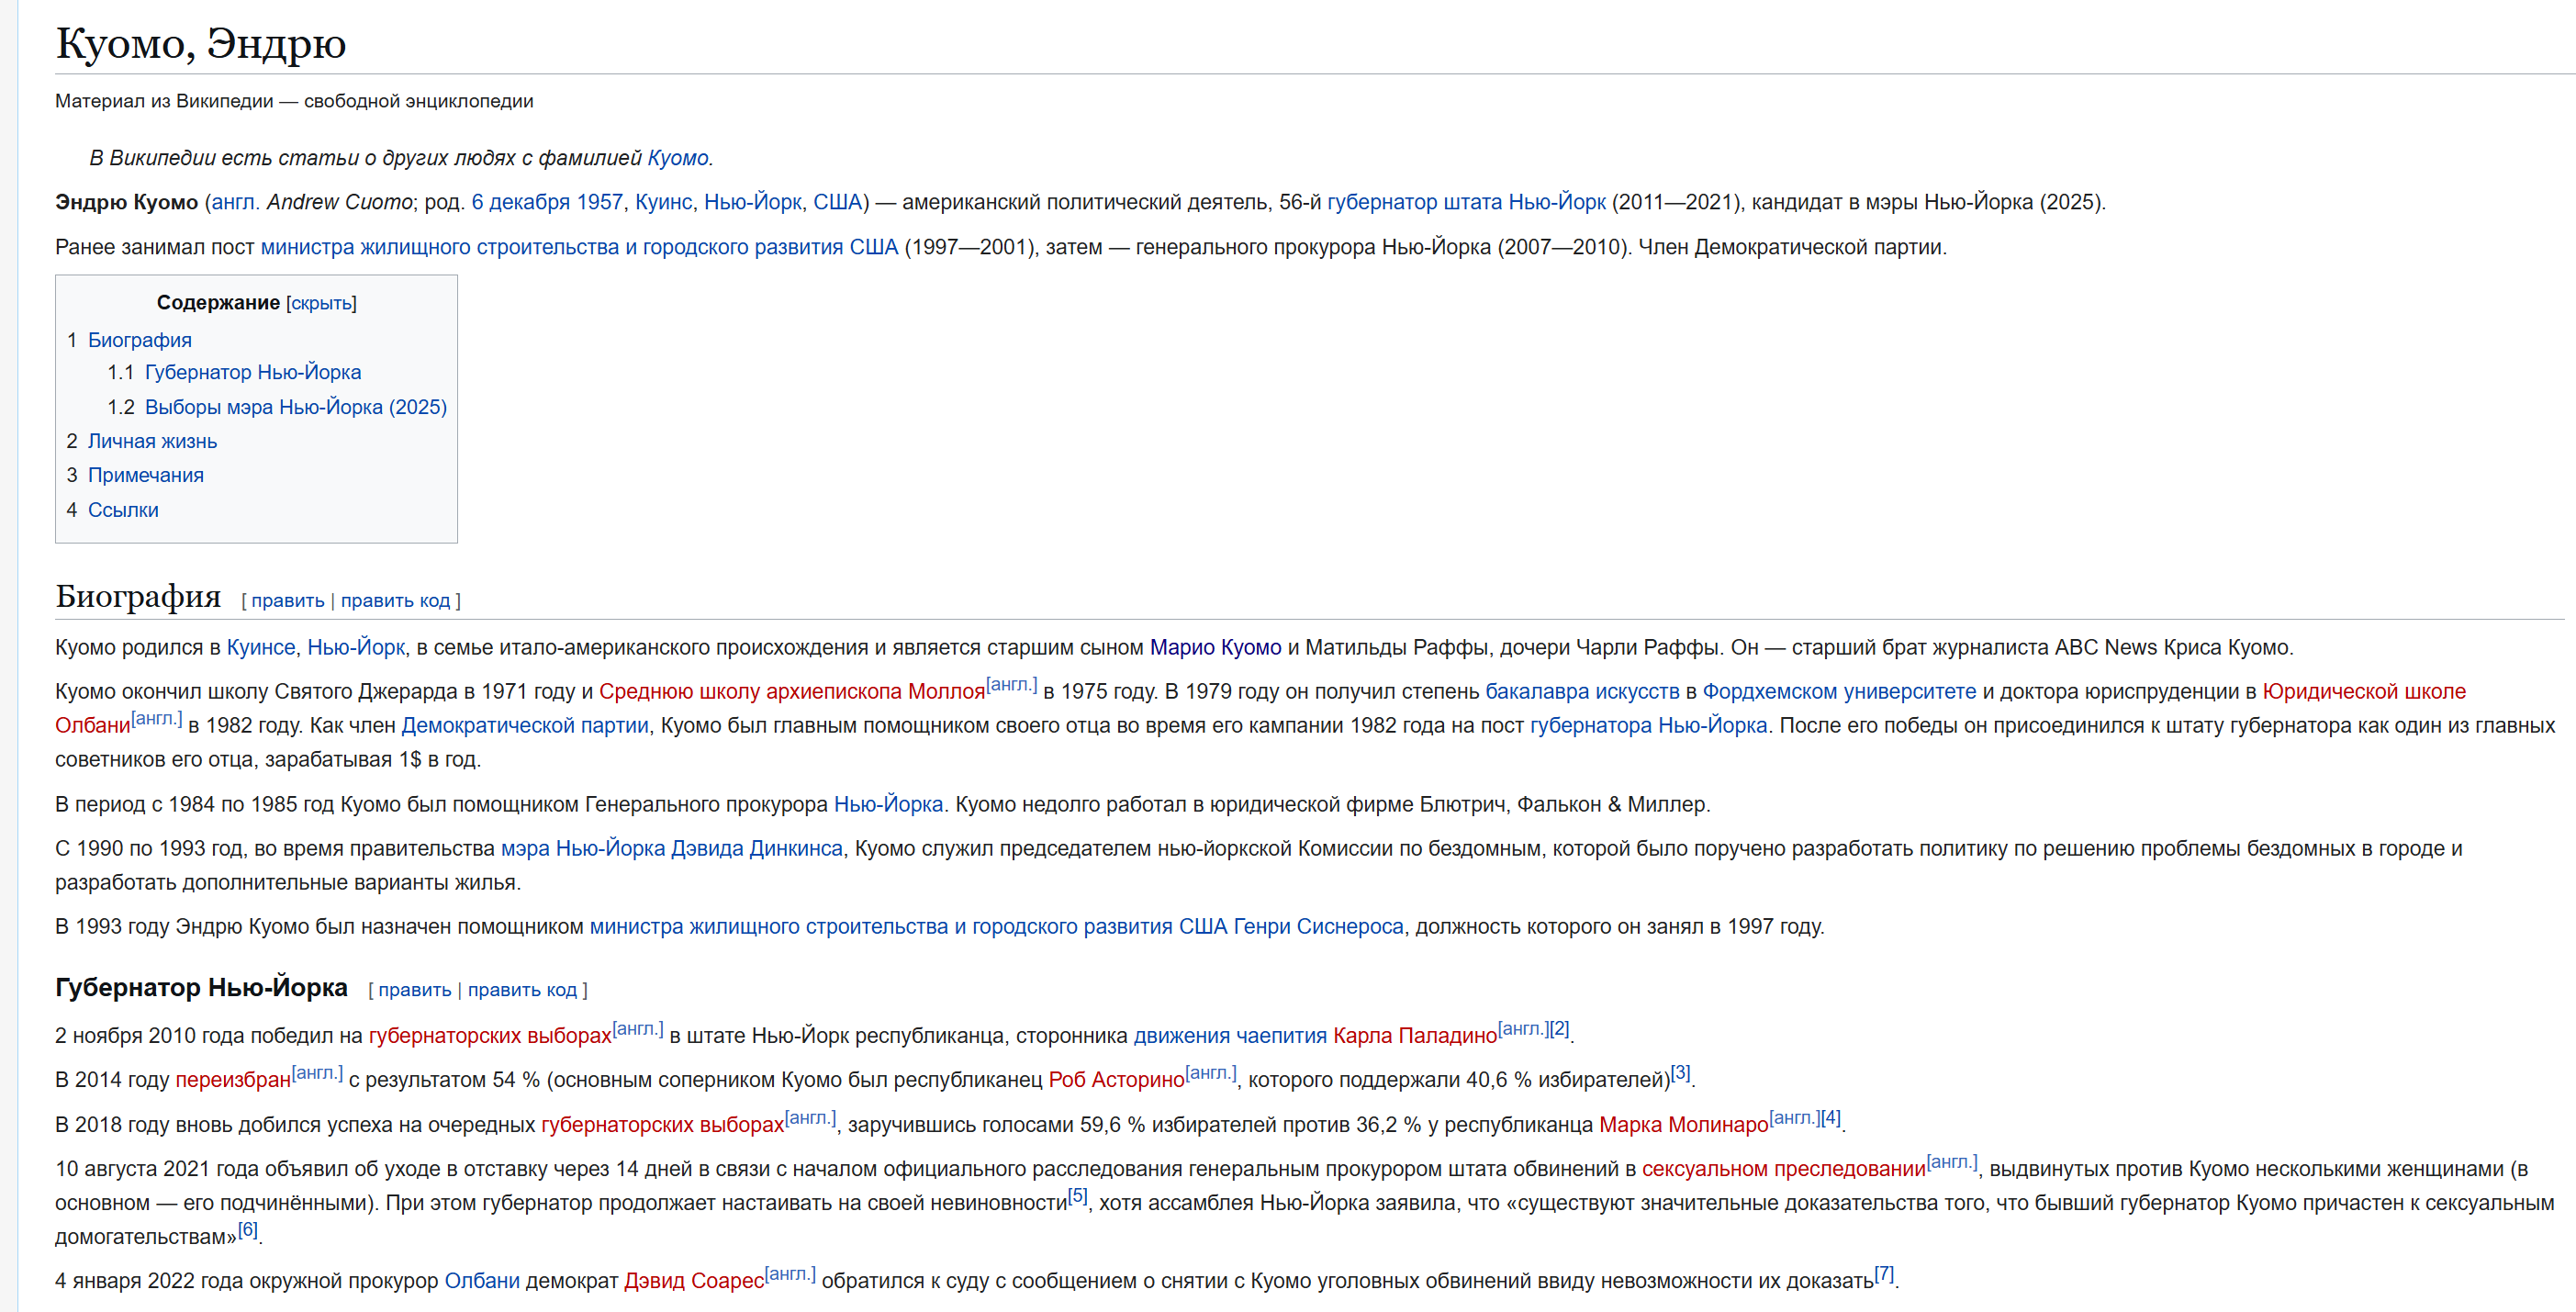Follow the губернатор штата Нью-Йорк link
Image resolution: width=2576 pixels, height=1312 pixels.
click(x=1466, y=202)
